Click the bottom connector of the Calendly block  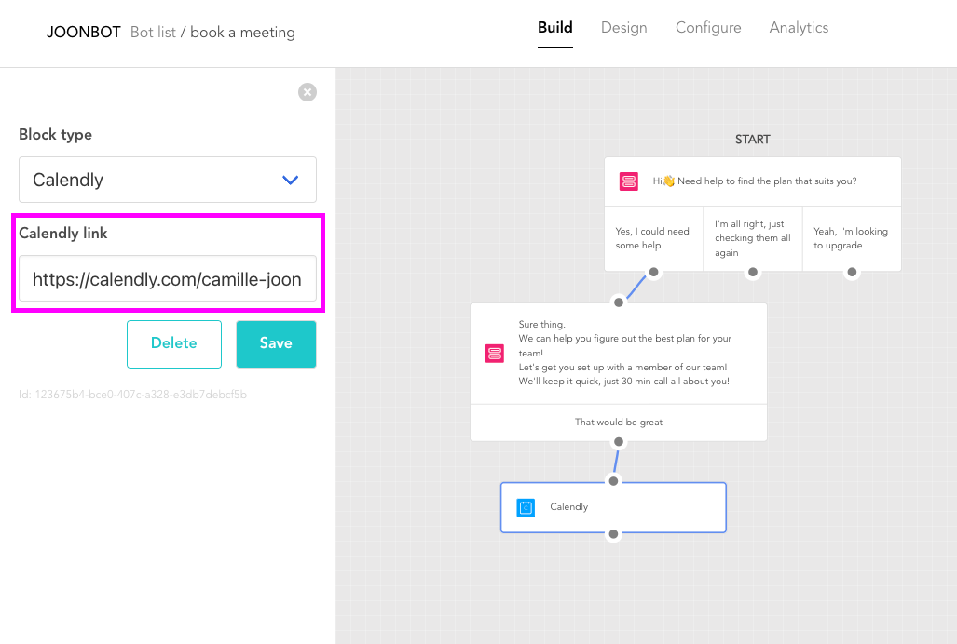(613, 534)
